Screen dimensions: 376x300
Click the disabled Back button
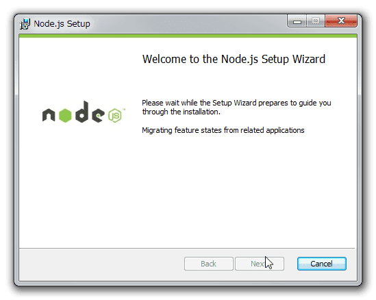(x=209, y=264)
